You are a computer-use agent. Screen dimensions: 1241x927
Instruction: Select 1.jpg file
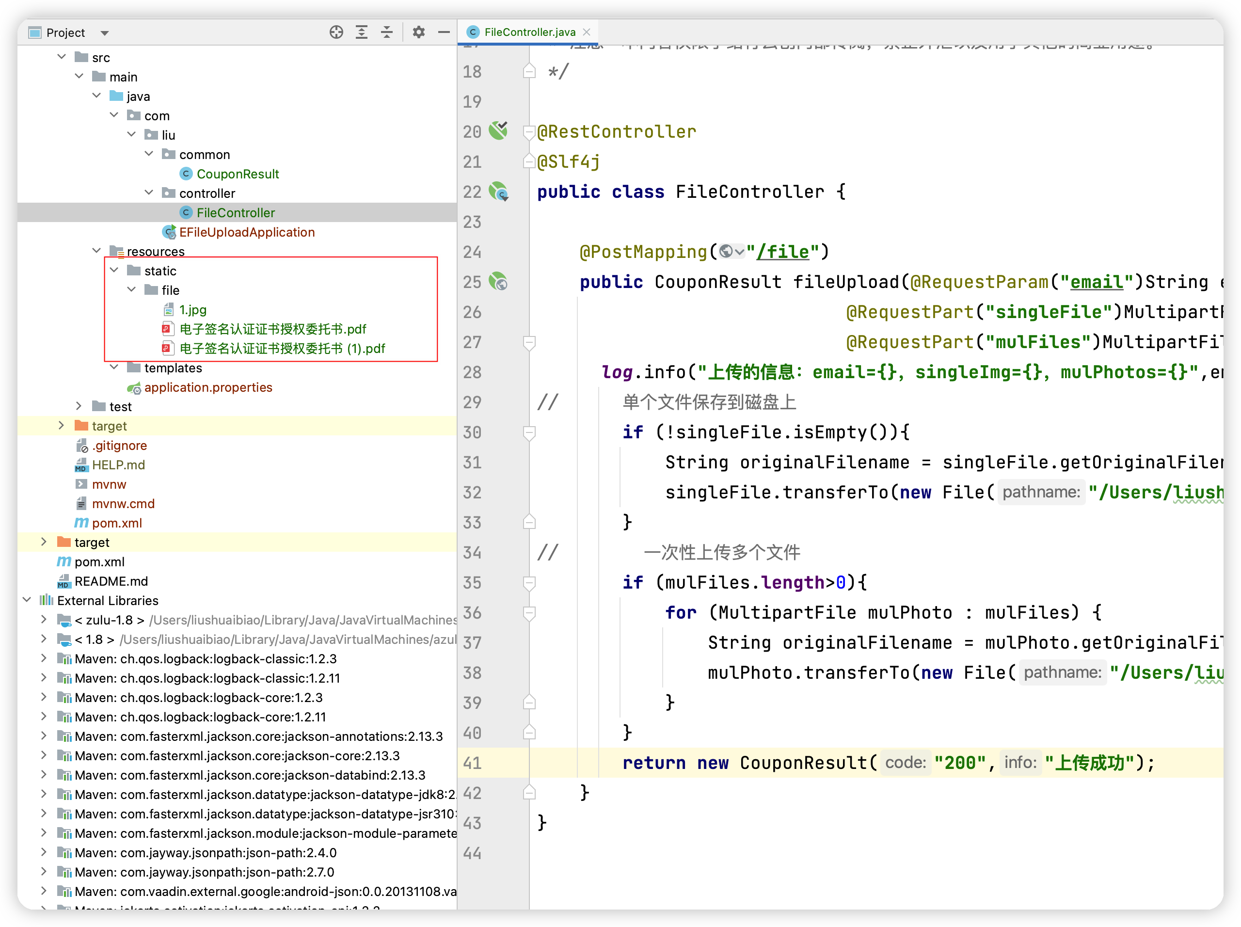coord(192,310)
